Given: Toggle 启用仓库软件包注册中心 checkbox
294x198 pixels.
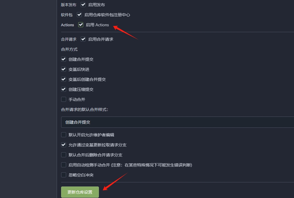Looking at the screenshot, I should point(79,15).
